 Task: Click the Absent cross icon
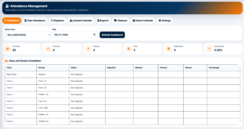click(88, 49)
